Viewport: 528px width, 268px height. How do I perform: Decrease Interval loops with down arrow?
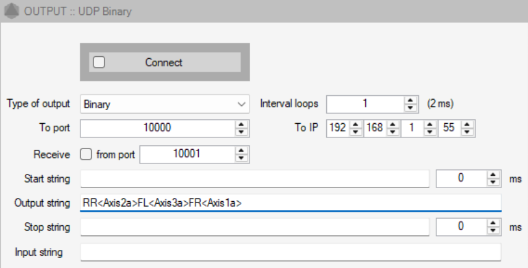coord(410,108)
